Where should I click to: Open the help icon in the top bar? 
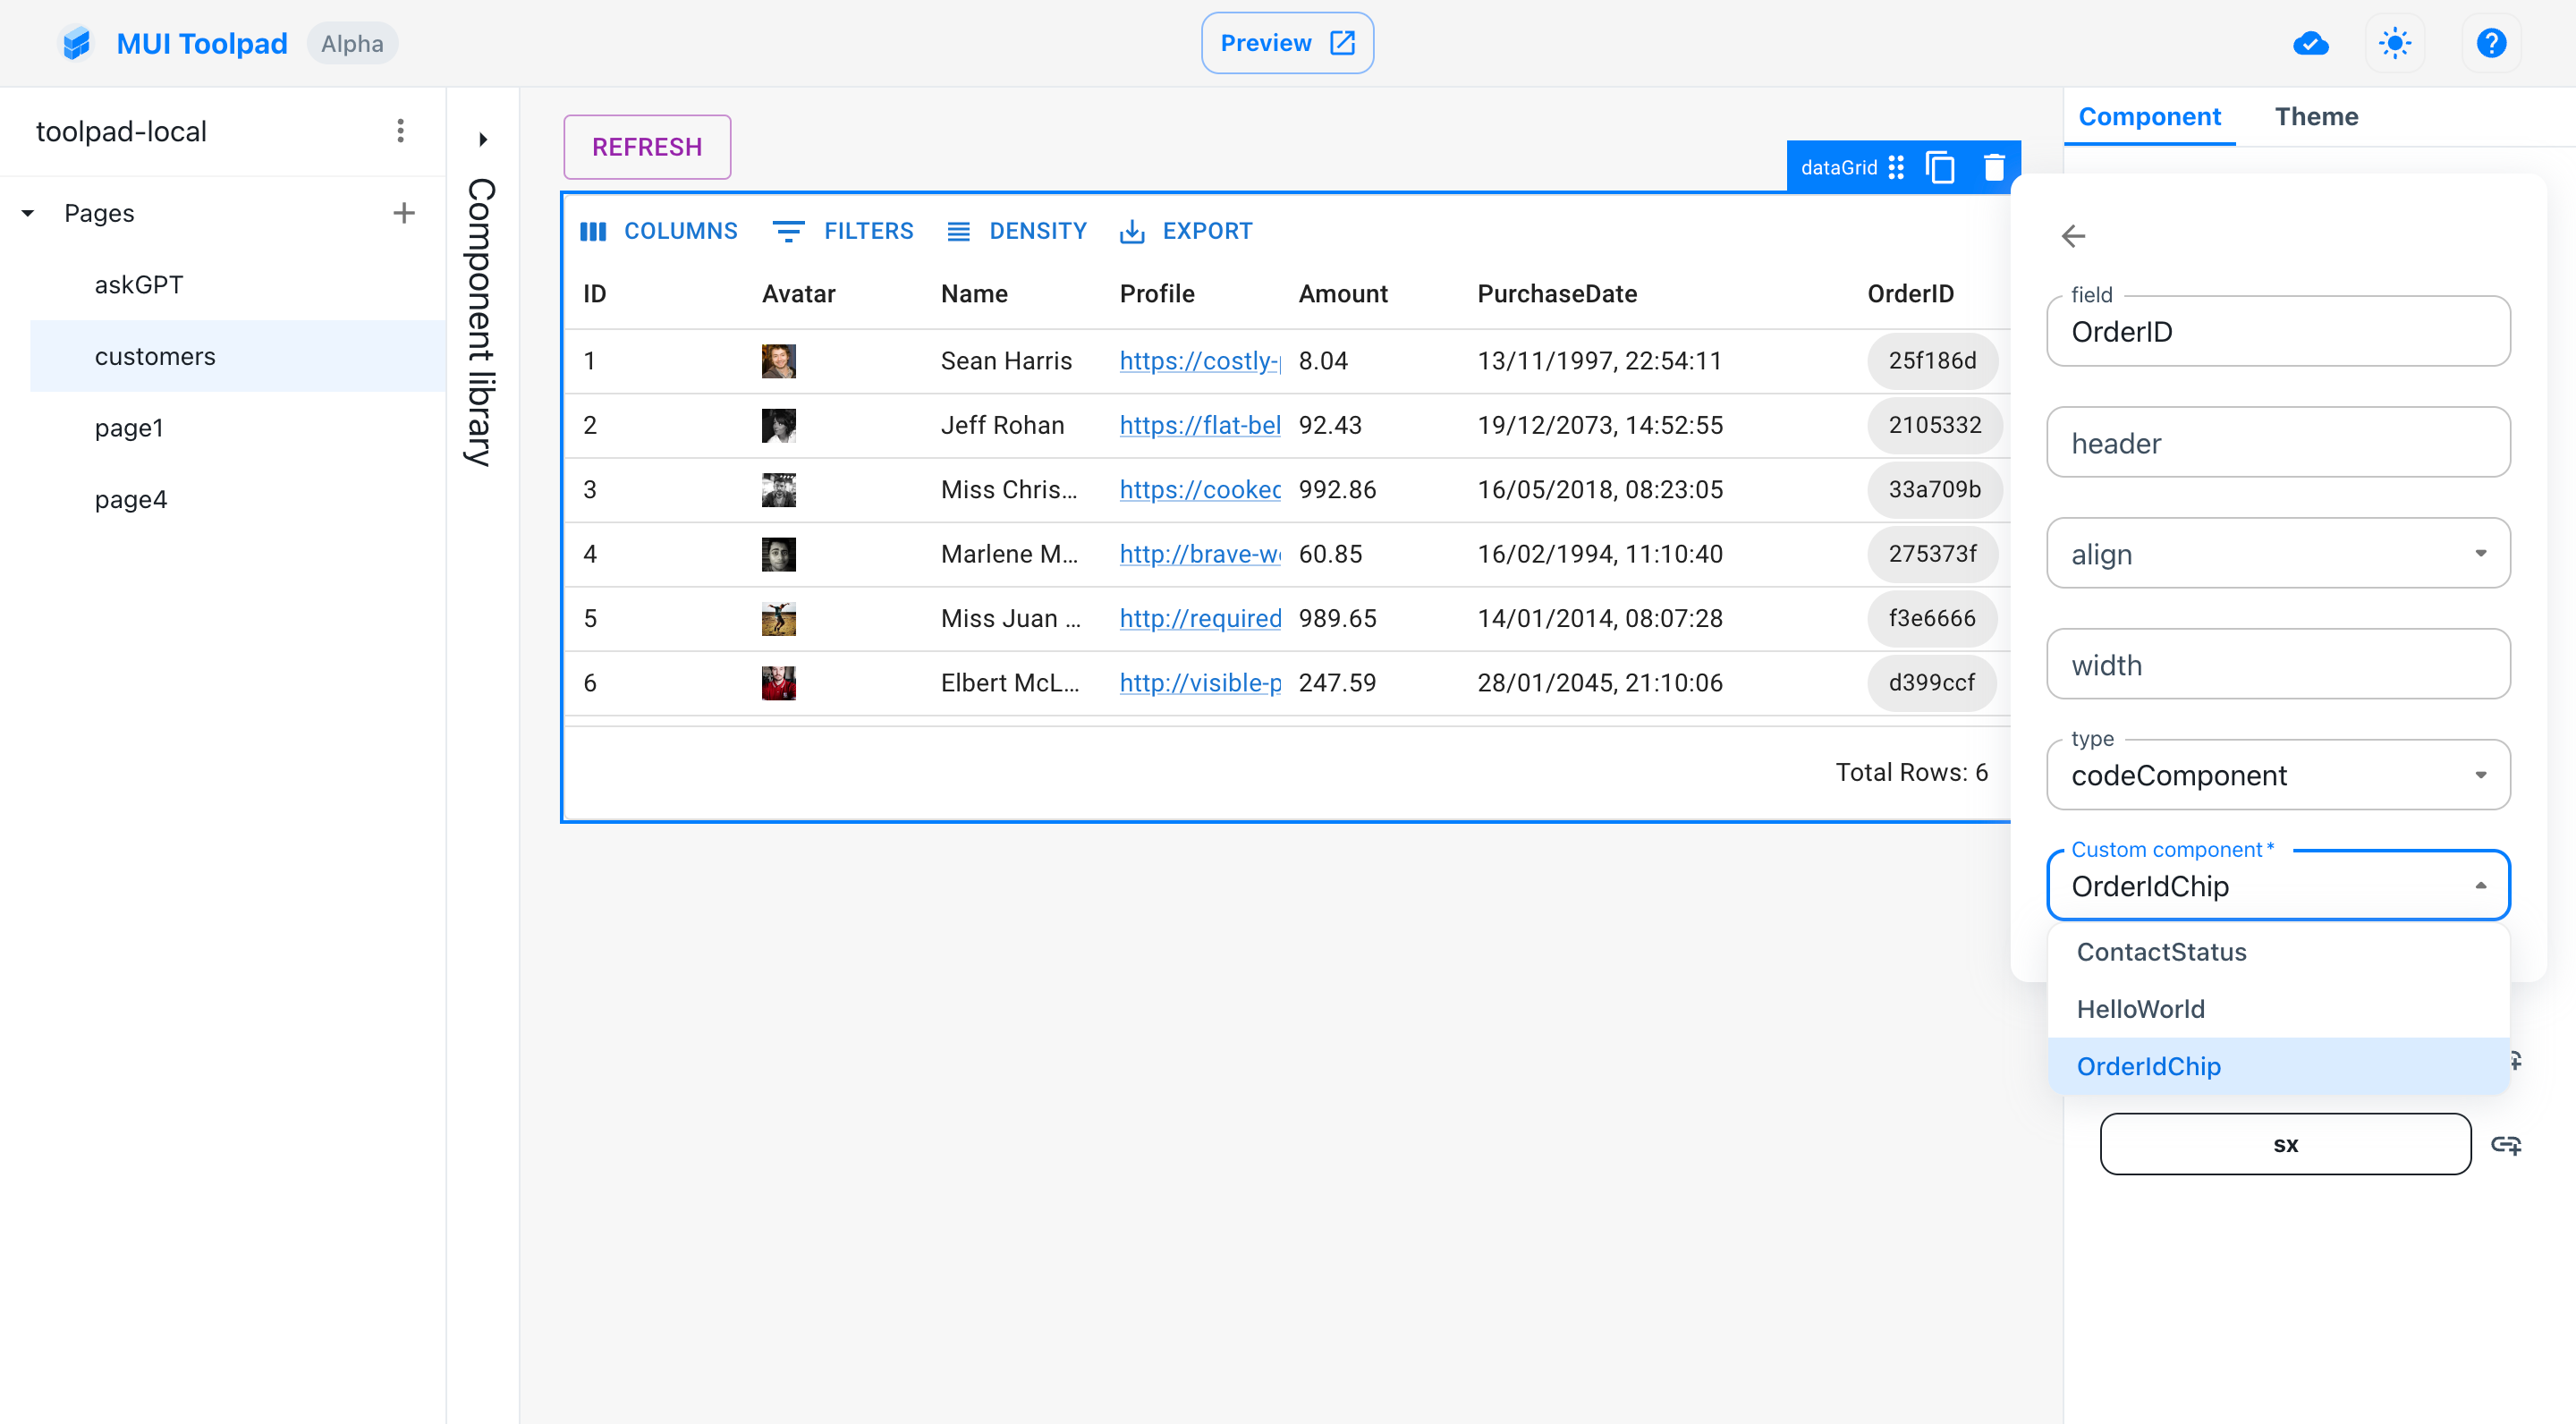point(2491,43)
